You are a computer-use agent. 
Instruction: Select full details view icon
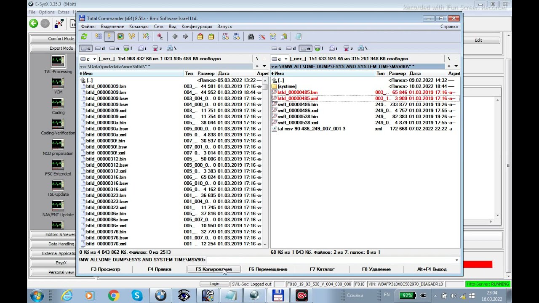pos(109,37)
